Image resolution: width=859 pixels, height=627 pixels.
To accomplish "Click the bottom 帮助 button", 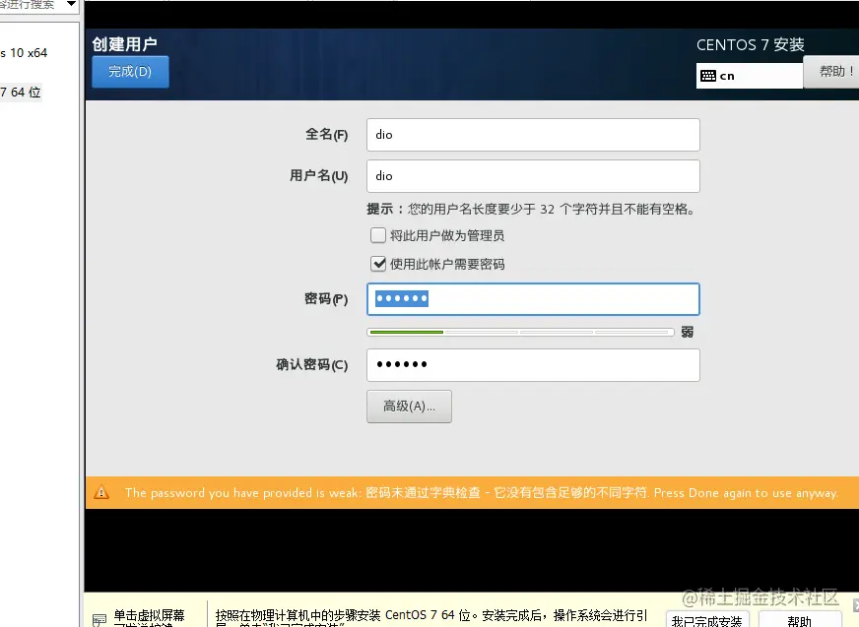I will 799,620.
